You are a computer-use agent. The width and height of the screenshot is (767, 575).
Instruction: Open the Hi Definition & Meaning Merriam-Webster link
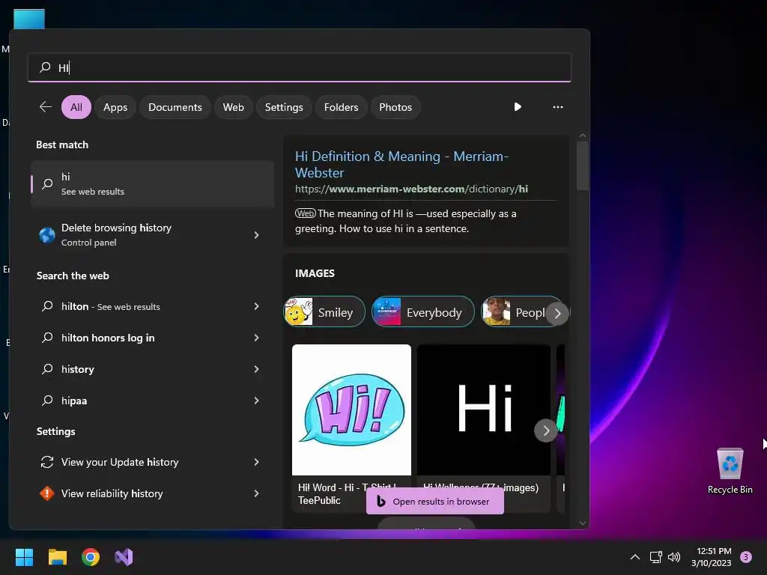pyautogui.click(x=401, y=164)
